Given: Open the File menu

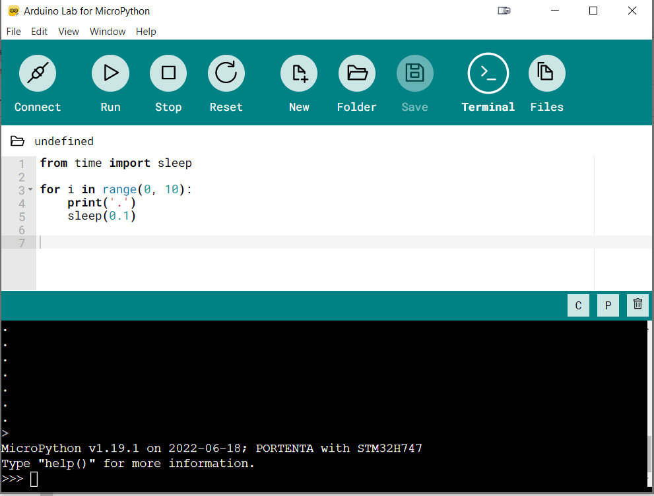Looking at the screenshot, I should click(x=13, y=31).
